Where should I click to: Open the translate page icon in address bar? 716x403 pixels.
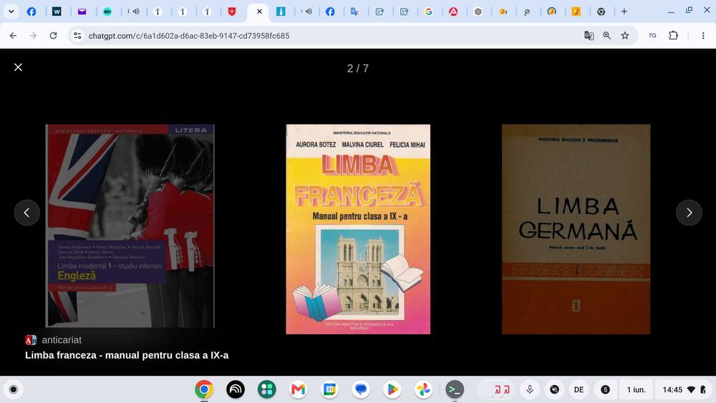589,36
